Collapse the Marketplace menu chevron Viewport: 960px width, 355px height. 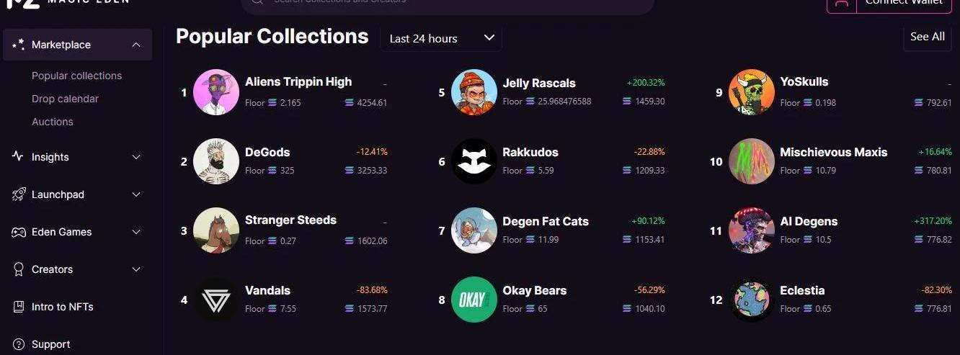[136, 45]
